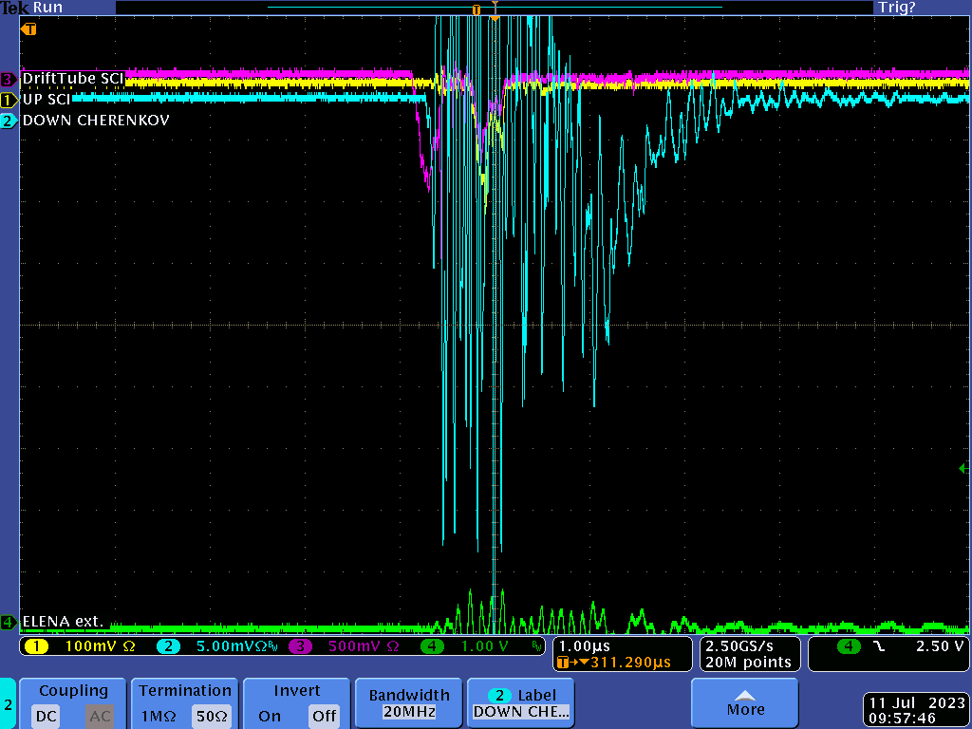Click the channel 3 DriftTube ground marker

9,79
